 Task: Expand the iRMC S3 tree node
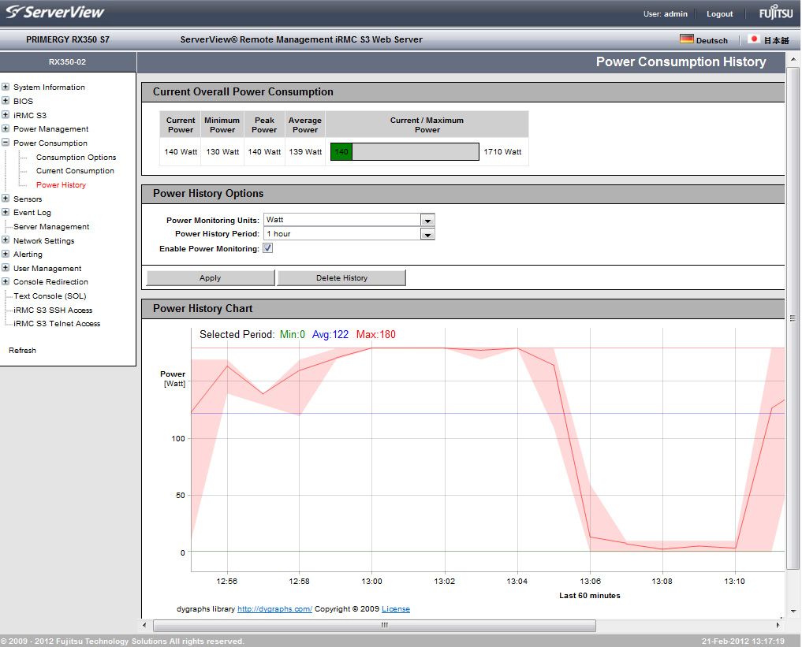click(6, 114)
